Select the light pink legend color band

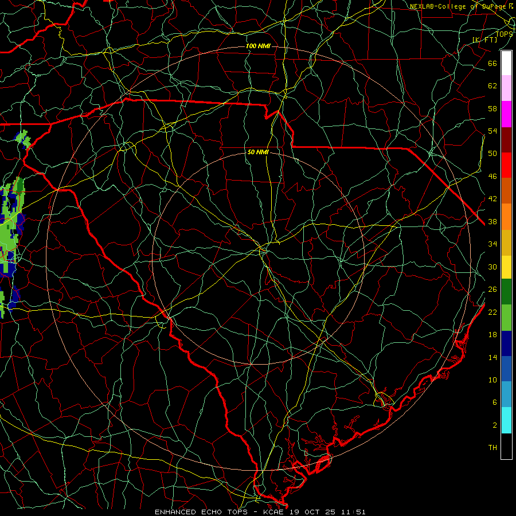coord(506,88)
